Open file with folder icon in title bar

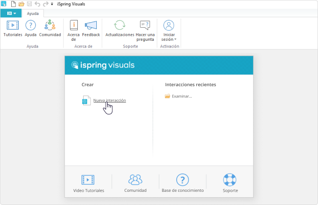(x=21, y=4)
